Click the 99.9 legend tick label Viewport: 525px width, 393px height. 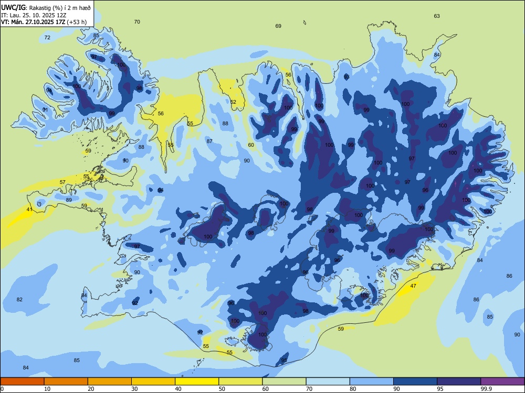(486, 389)
